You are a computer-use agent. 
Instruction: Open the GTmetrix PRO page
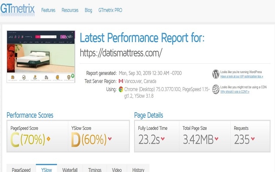[x=110, y=10]
